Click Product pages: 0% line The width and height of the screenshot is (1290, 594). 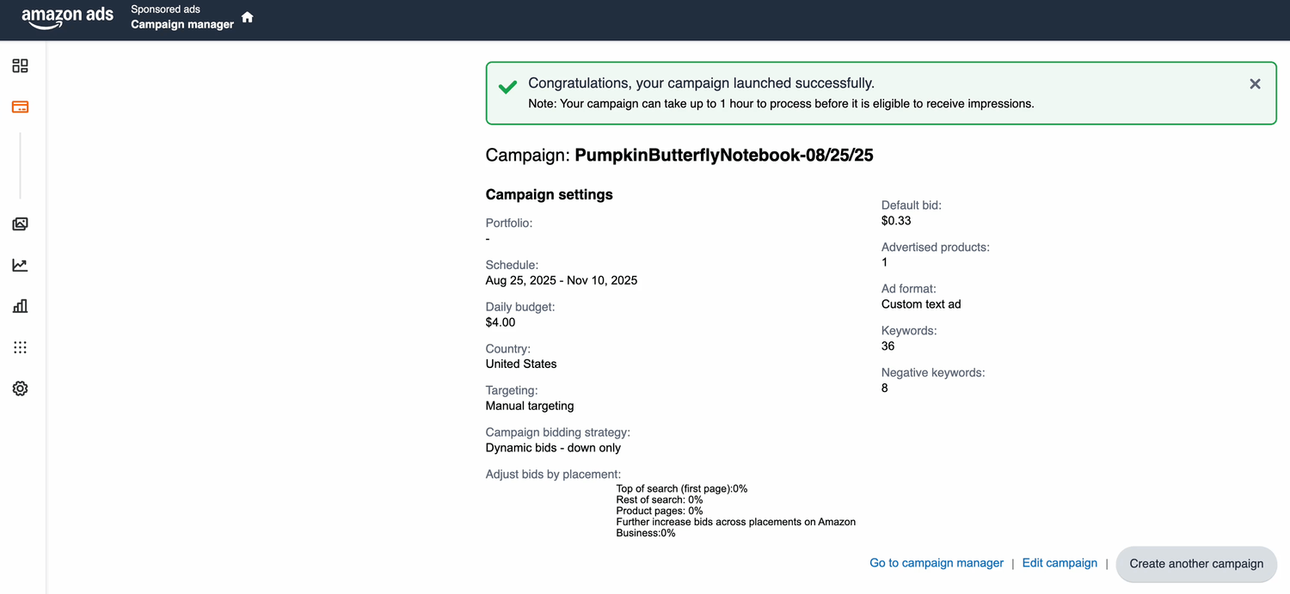(660, 511)
